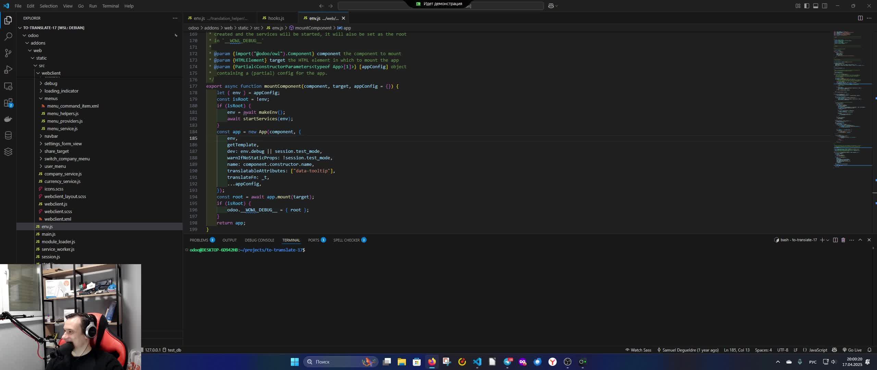Image resolution: width=877 pixels, height=370 pixels.
Task: Open new terminal launch profile dropdown
Action: pos(828,240)
